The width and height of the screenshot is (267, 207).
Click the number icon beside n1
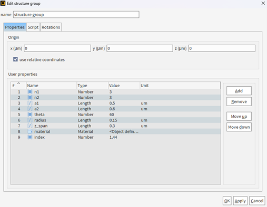(30, 91)
